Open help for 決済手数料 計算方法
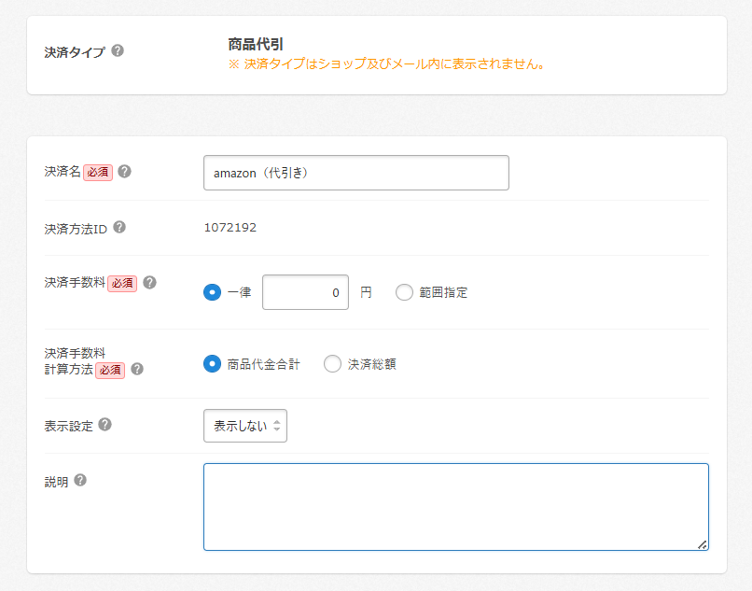 coord(137,368)
